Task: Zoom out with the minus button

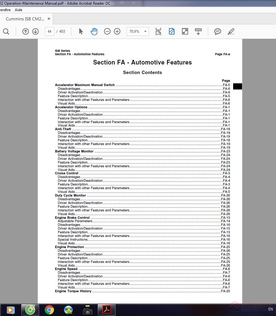Action: click(107, 31)
